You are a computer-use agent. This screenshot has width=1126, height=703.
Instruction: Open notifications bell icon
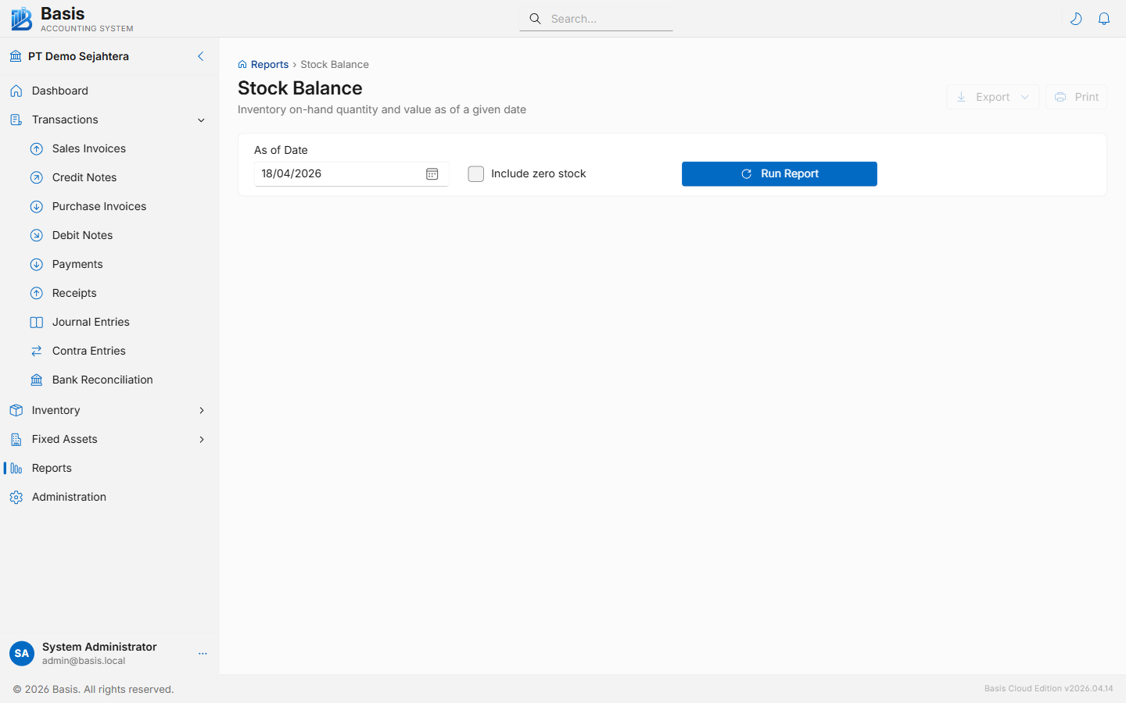1104,19
